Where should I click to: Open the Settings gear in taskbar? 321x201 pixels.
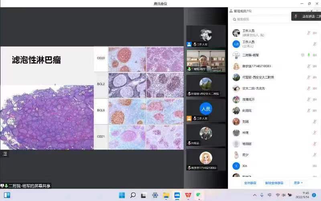[155, 195]
